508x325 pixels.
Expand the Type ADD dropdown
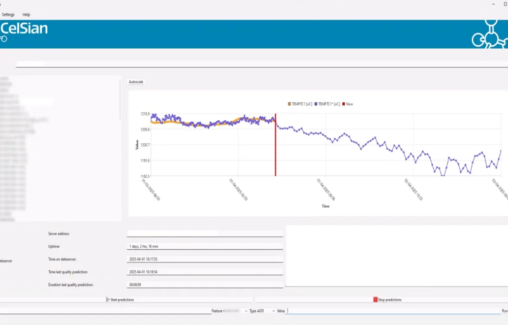263,311
